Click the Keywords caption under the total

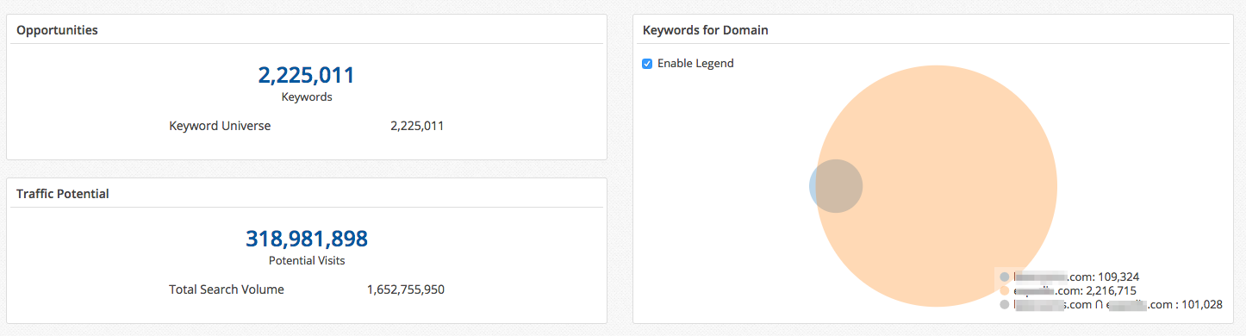pyautogui.click(x=307, y=96)
